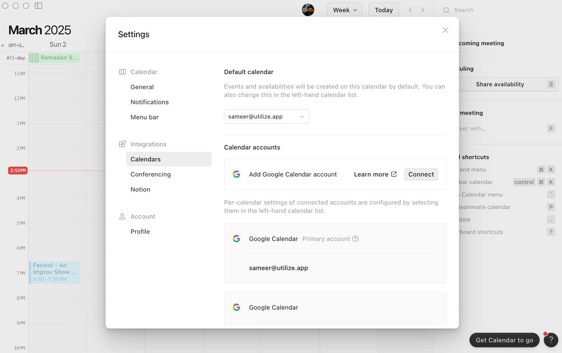Screen dimensions: 562x353
Task: Go to next week arrow
Action: click(x=423, y=10)
